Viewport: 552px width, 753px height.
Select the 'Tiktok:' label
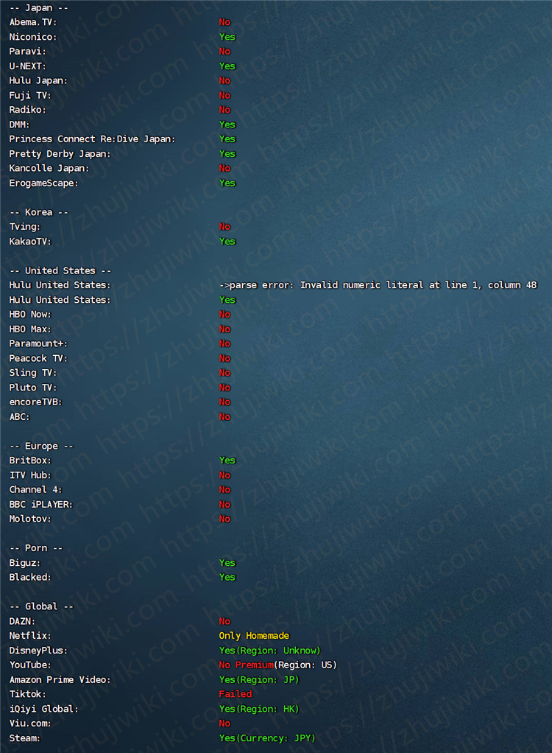[x=27, y=694]
